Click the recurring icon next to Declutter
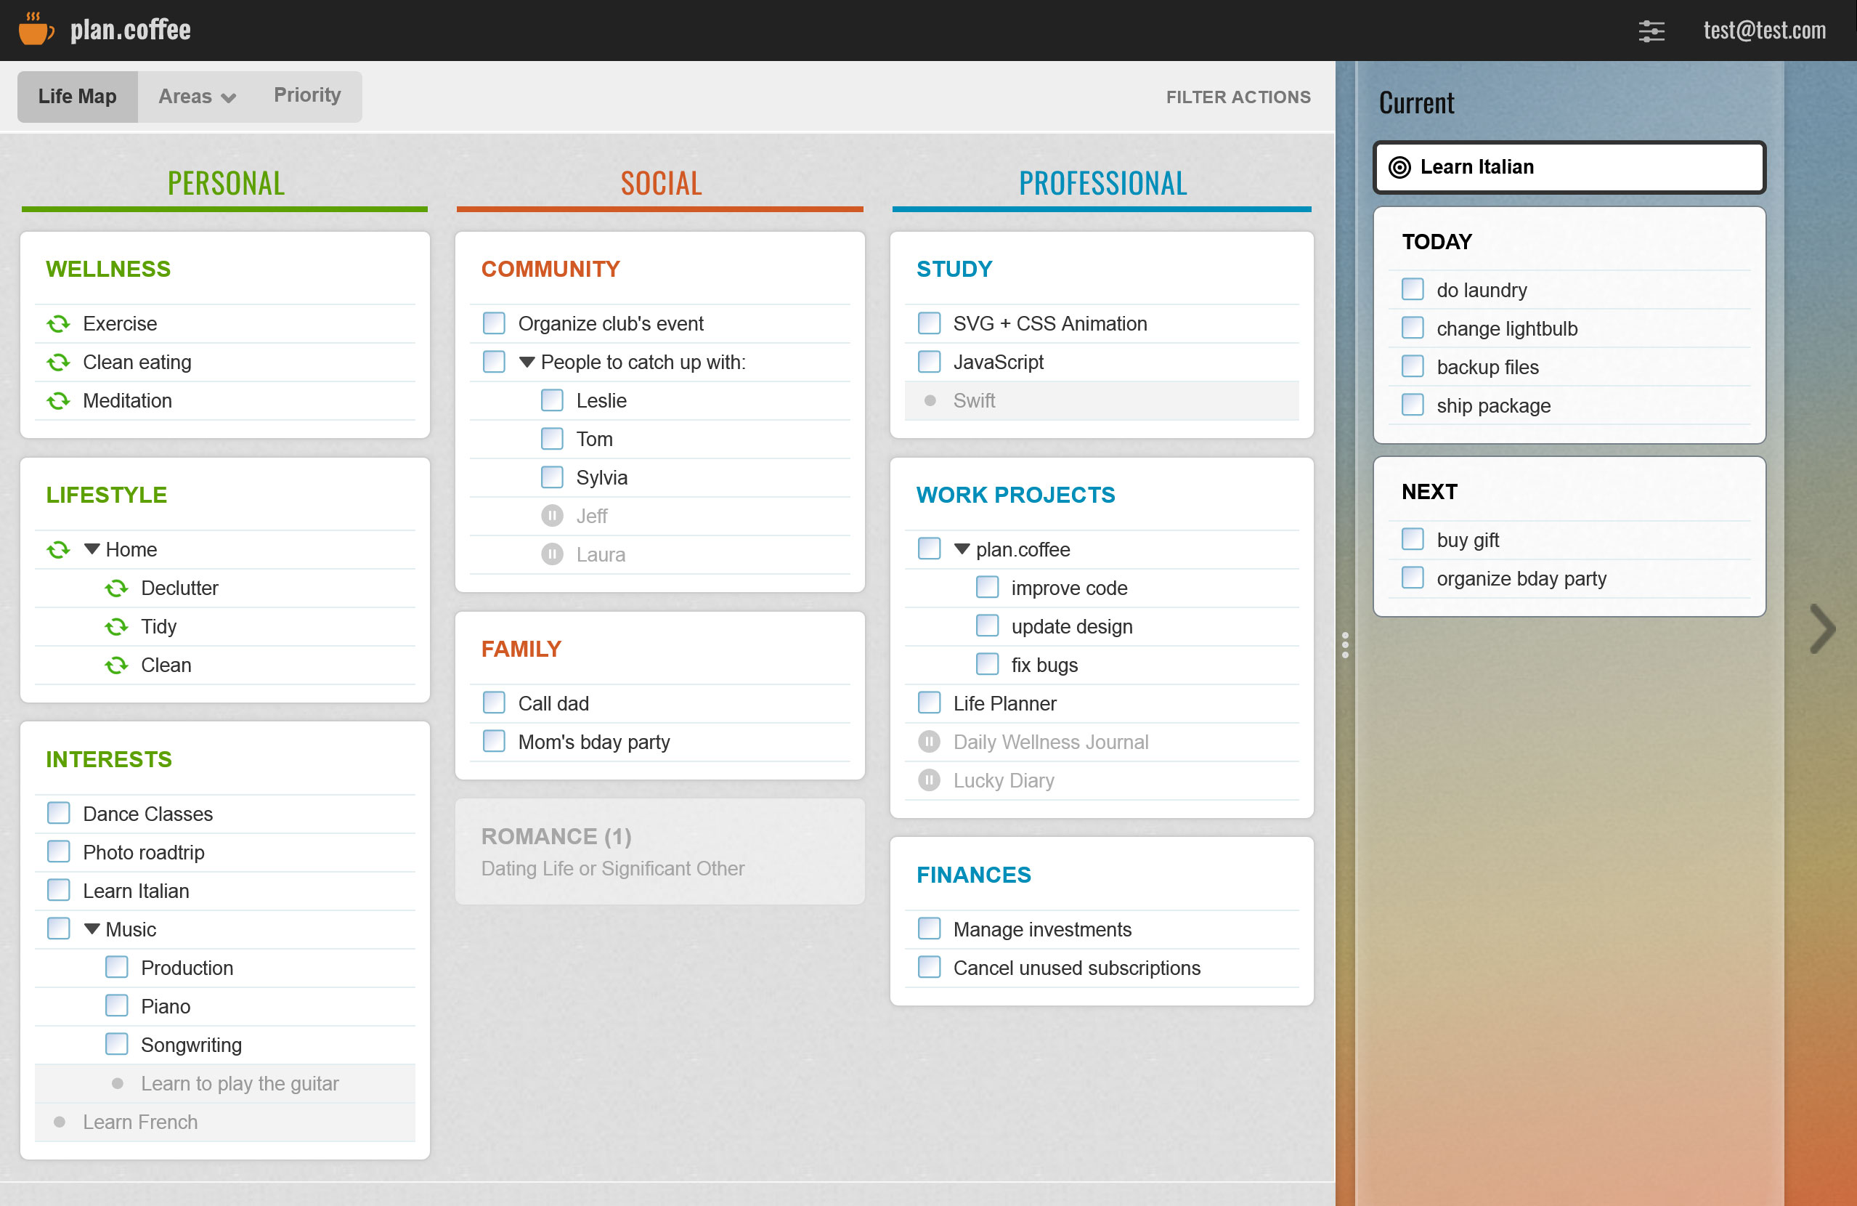 tap(116, 588)
